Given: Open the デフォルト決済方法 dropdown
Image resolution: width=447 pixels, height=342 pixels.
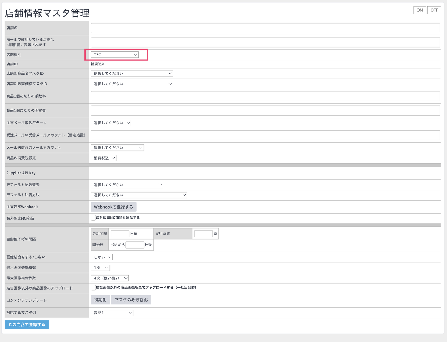Looking at the screenshot, I should click(x=139, y=195).
